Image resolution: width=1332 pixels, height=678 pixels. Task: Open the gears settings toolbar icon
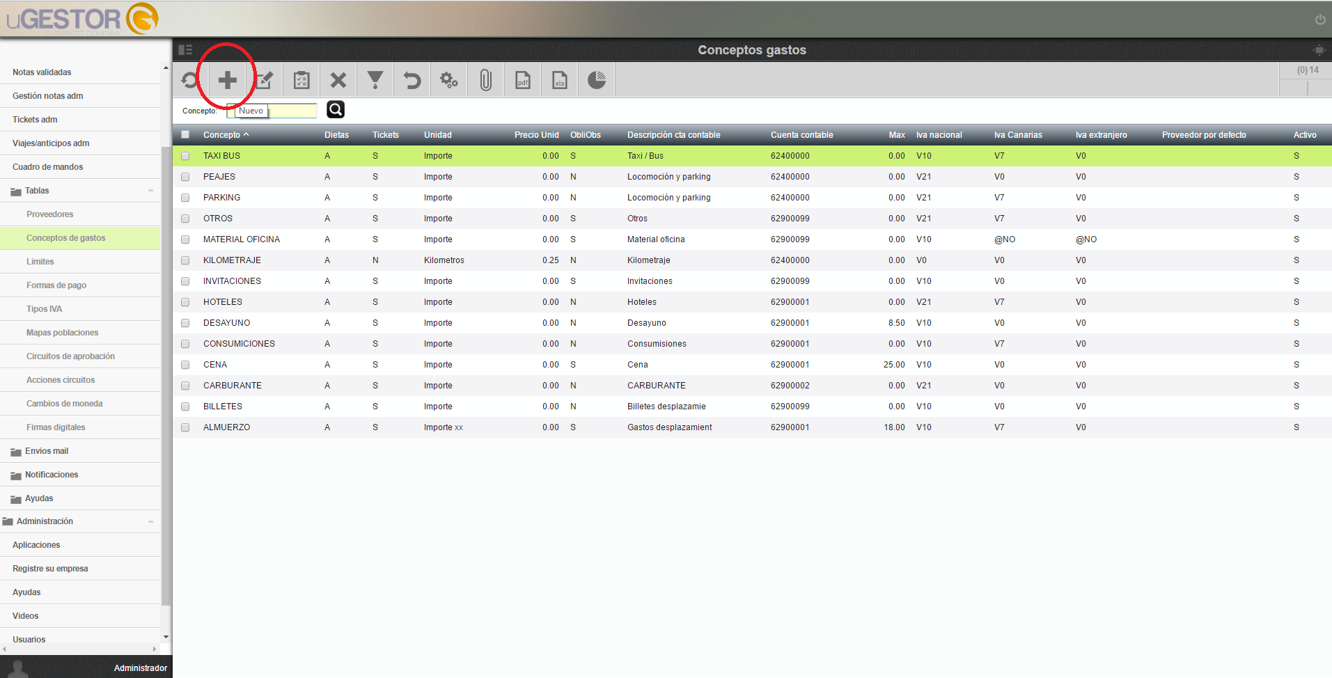pos(449,81)
